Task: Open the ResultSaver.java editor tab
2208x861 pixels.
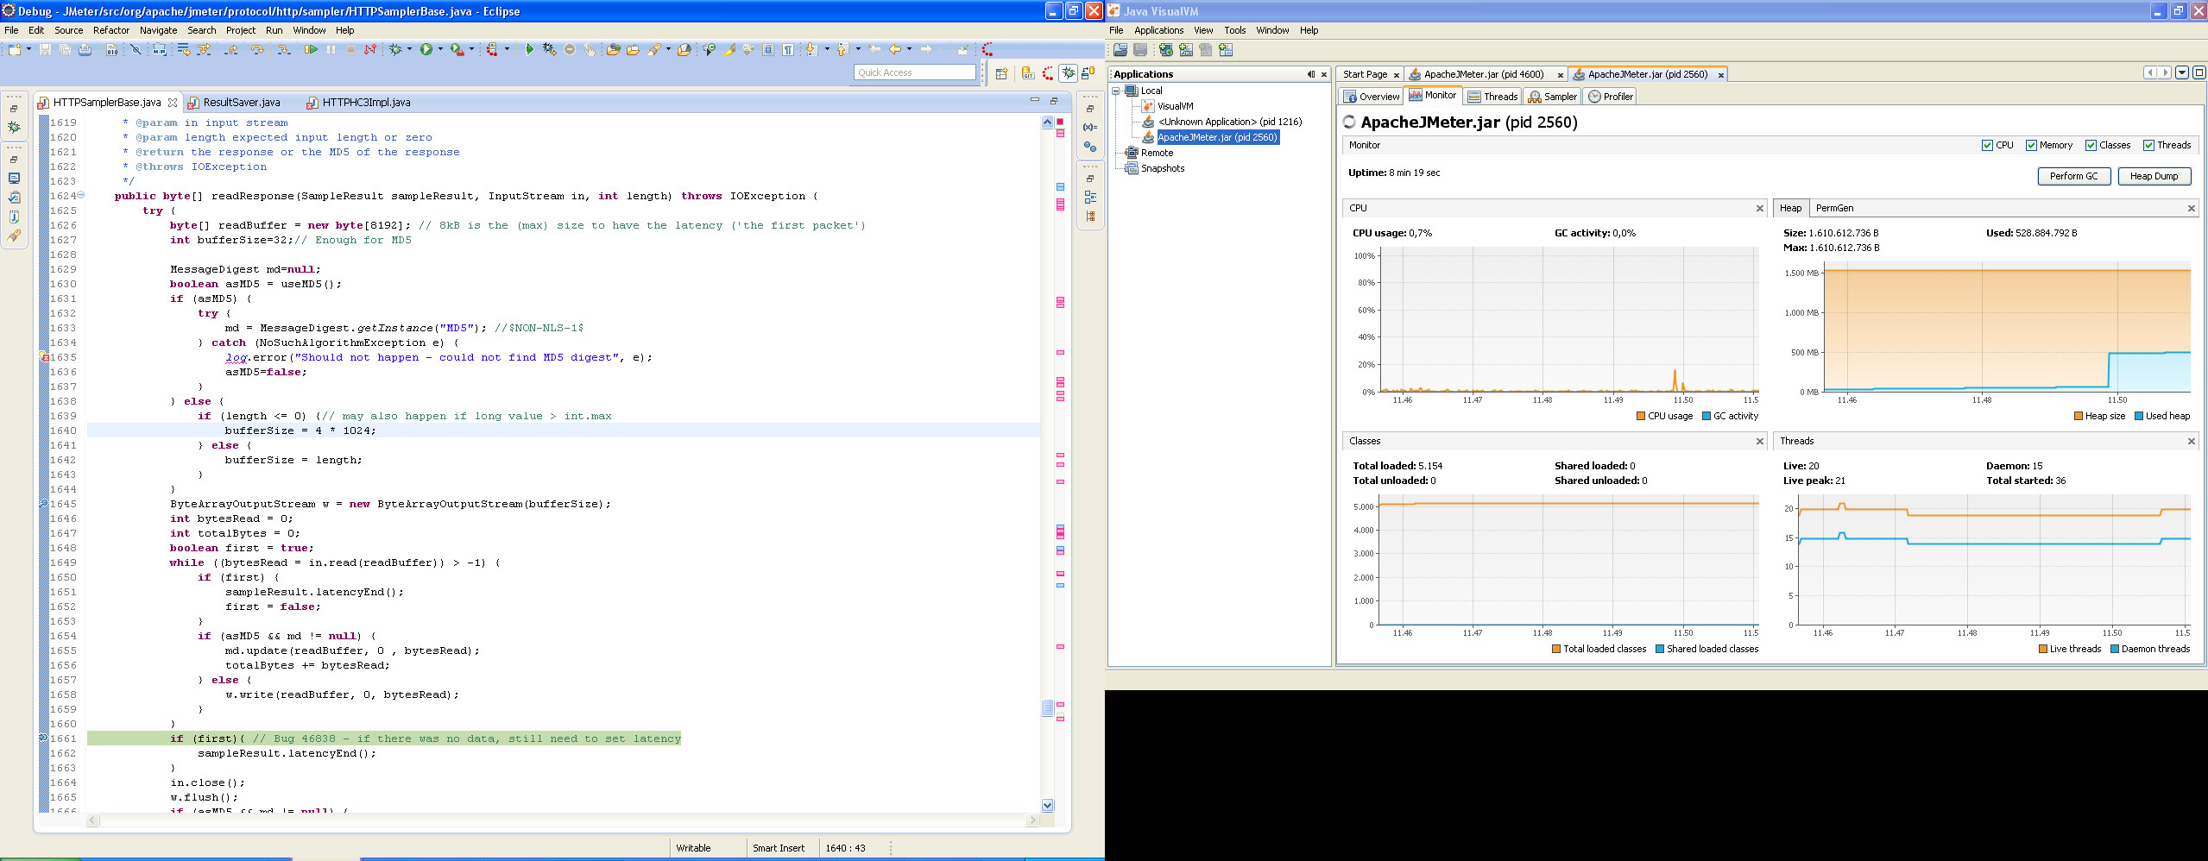Action: tap(242, 102)
